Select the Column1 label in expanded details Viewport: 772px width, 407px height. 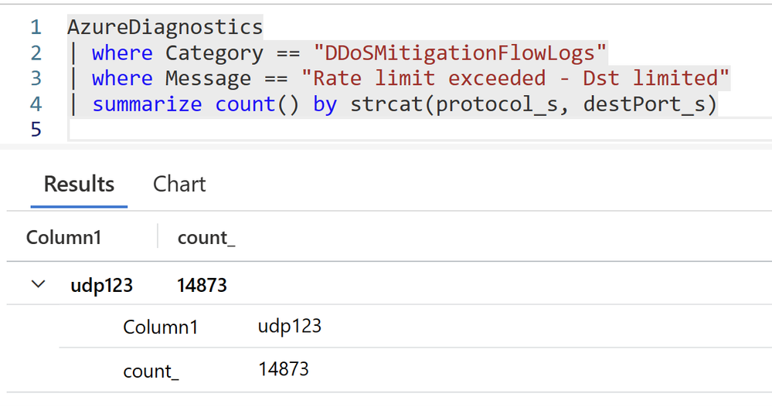(x=160, y=327)
